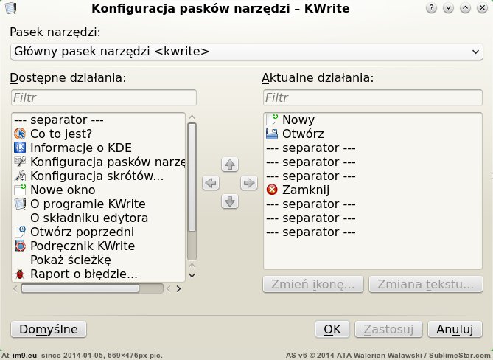Image resolution: width=493 pixels, height=360 pixels.
Task: Expand window menu with title bar down chevron
Action: tap(448, 8)
